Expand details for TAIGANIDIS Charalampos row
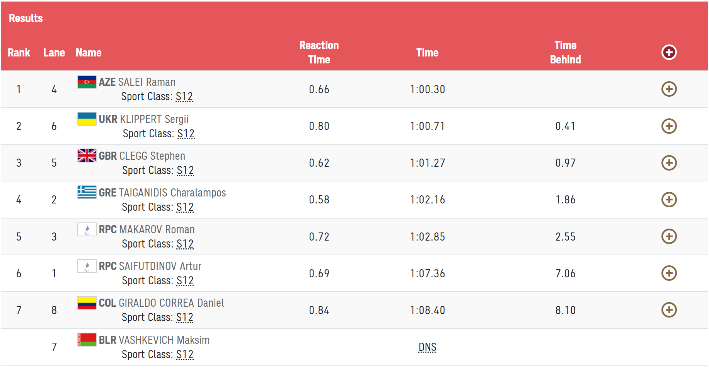This screenshot has width=709, height=369. click(669, 200)
